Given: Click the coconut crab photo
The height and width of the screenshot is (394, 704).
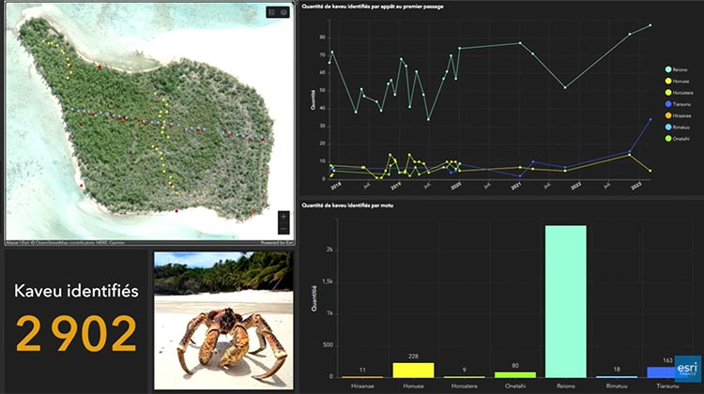Looking at the screenshot, I should (222, 319).
